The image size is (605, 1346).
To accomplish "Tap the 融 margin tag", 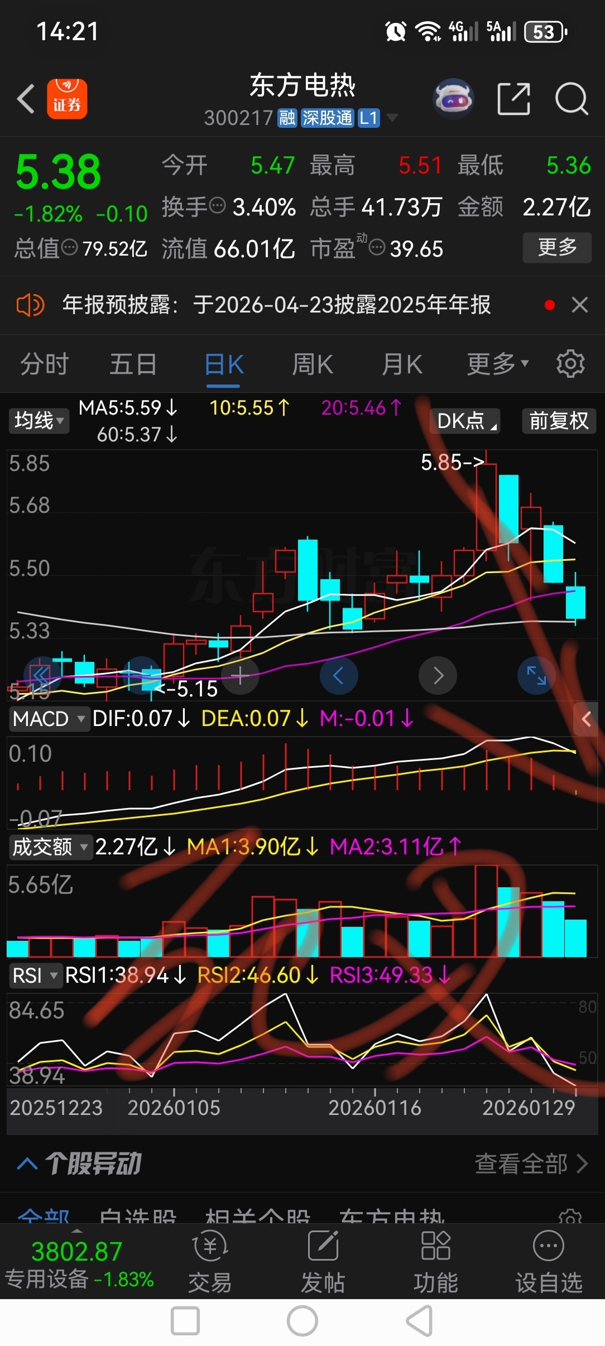I will click(x=287, y=118).
